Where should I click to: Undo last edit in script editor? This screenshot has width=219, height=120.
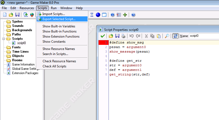coord(131,36)
